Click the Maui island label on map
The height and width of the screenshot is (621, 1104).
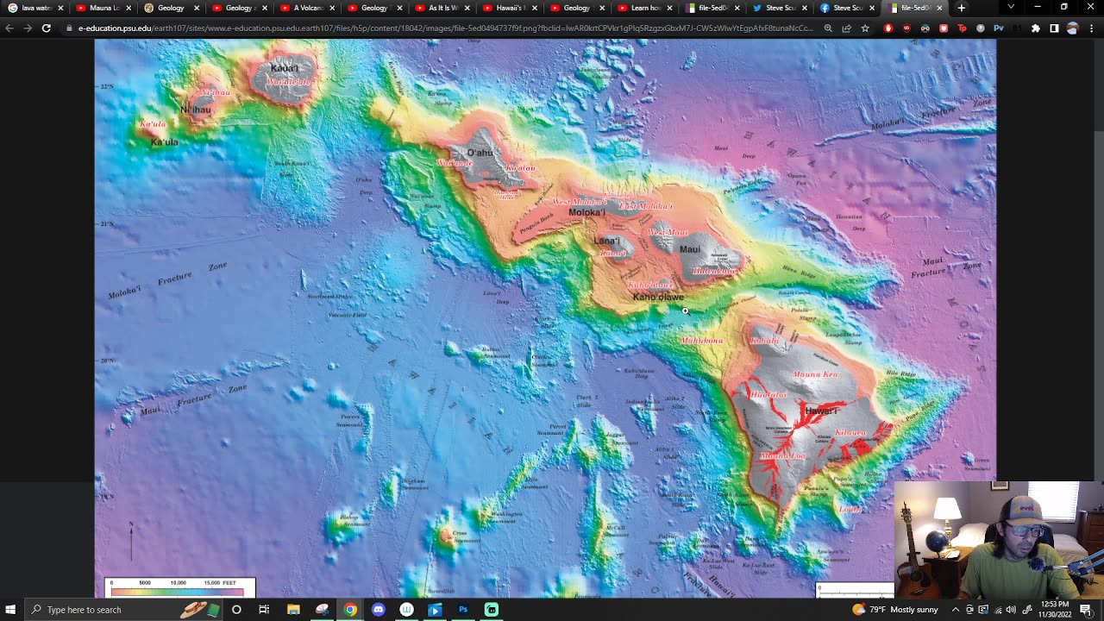pyautogui.click(x=690, y=250)
